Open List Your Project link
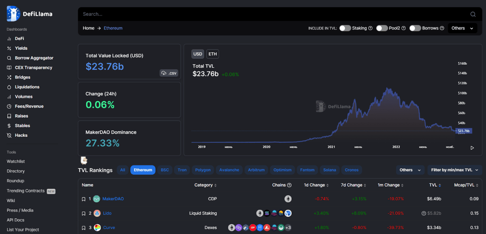The width and height of the screenshot is (486, 234). click(x=23, y=230)
